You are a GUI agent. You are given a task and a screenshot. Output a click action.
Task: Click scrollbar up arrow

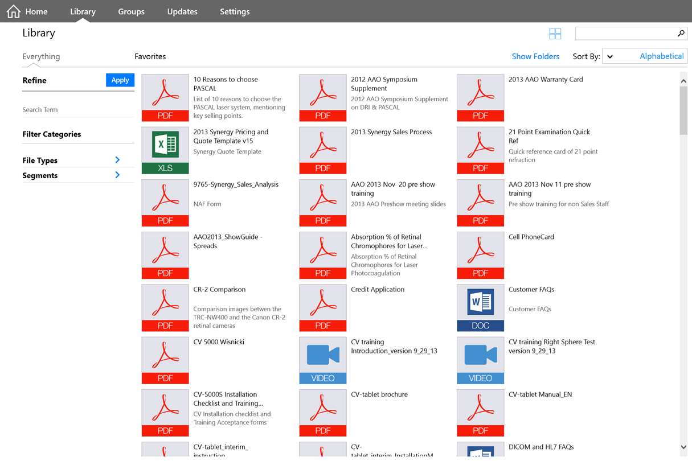[683, 81]
